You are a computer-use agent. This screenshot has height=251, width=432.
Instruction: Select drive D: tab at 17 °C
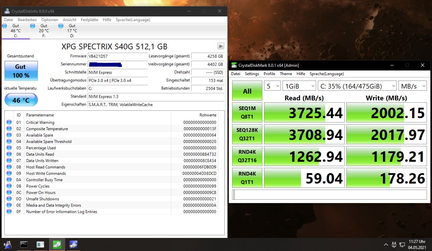point(72,31)
